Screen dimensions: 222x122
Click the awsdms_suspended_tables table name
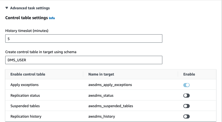click(x=111, y=106)
